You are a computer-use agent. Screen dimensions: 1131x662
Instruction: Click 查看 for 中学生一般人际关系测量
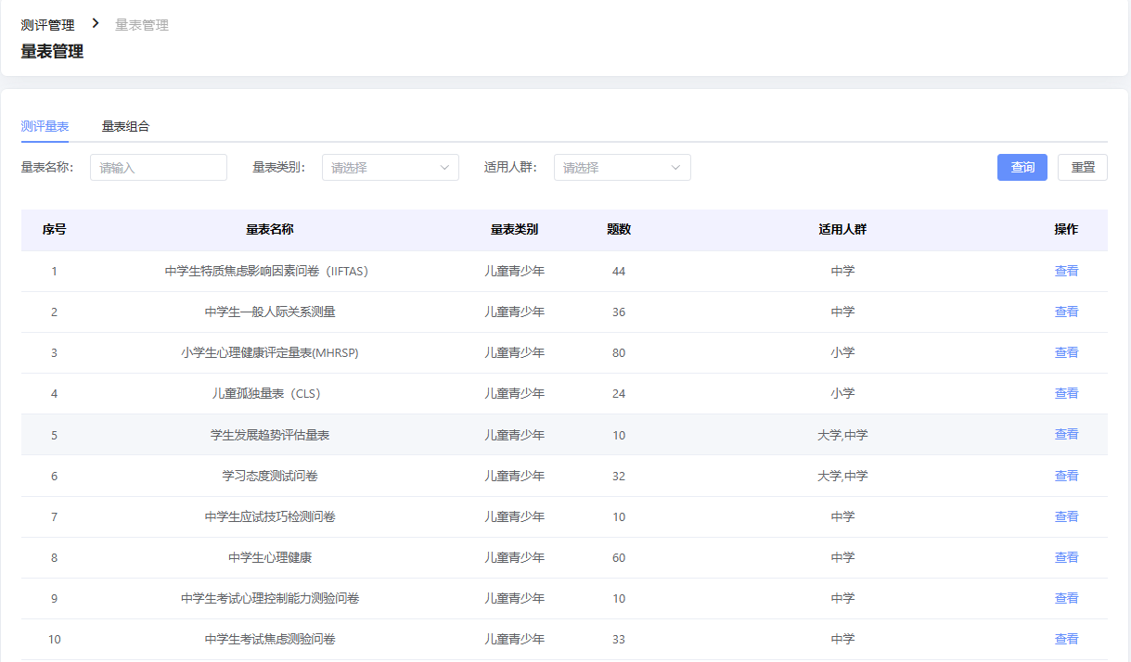tap(1066, 312)
